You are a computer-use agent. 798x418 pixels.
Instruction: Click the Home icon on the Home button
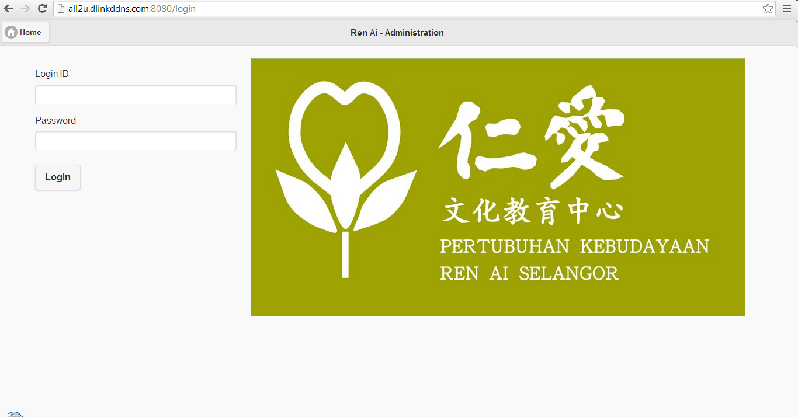coord(11,32)
